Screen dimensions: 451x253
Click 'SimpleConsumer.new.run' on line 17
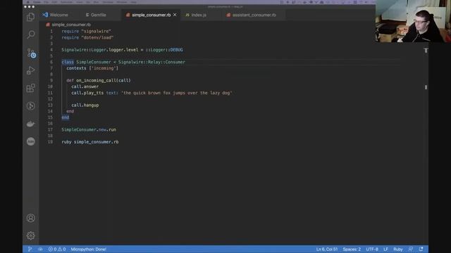click(89, 129)
